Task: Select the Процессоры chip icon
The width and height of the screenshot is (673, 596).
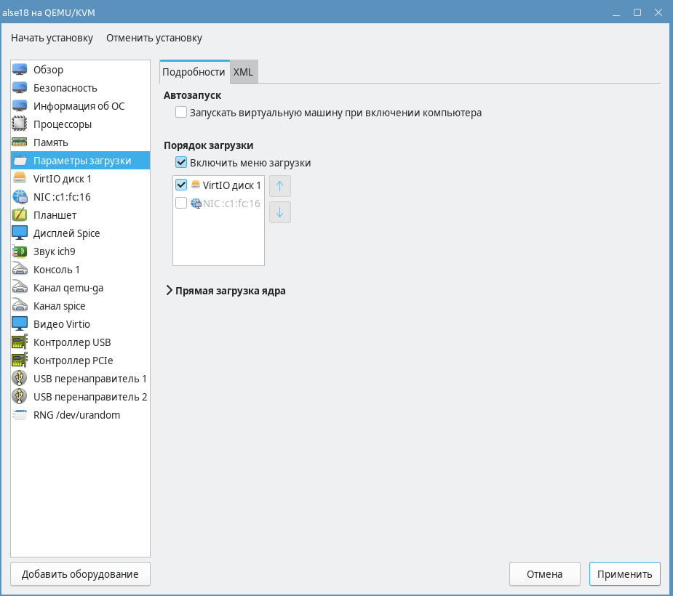Action: [20, 124]
